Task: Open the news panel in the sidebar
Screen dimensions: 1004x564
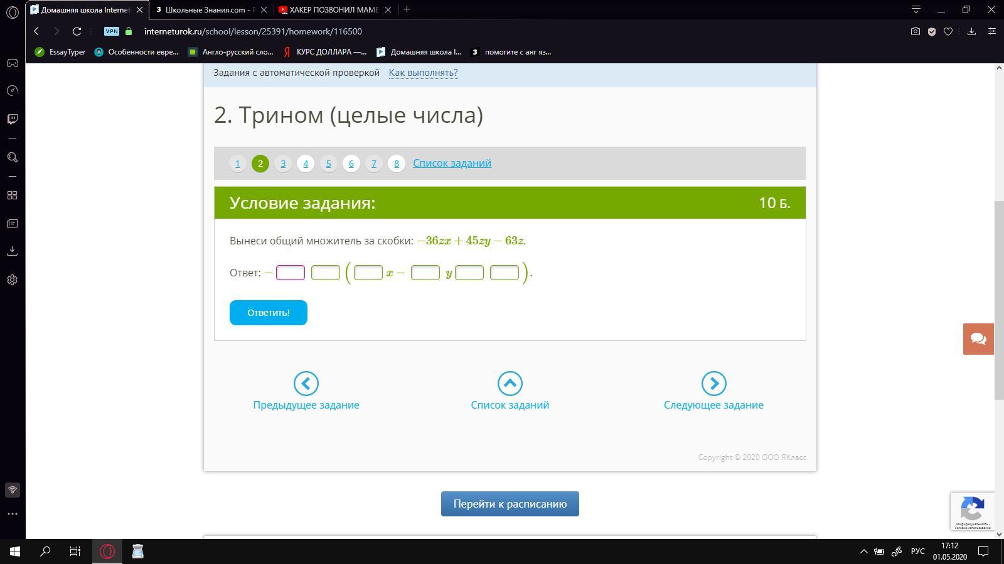Action: [x=12, y=224]
